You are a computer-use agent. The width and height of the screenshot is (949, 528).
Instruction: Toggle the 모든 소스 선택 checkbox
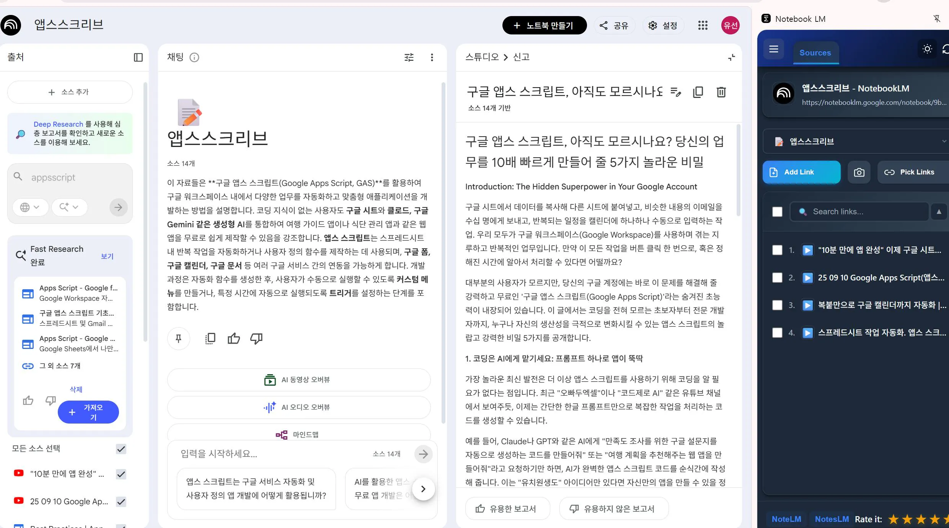tap(121, 449)
